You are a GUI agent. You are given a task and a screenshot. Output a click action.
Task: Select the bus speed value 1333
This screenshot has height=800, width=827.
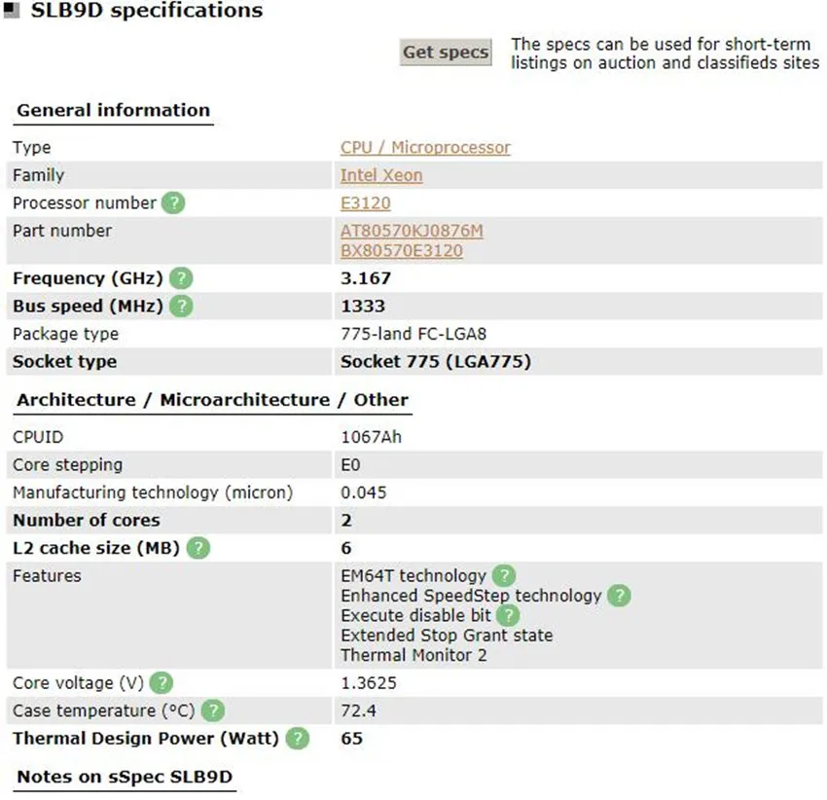pyautogui.click(x=363, y=306)
